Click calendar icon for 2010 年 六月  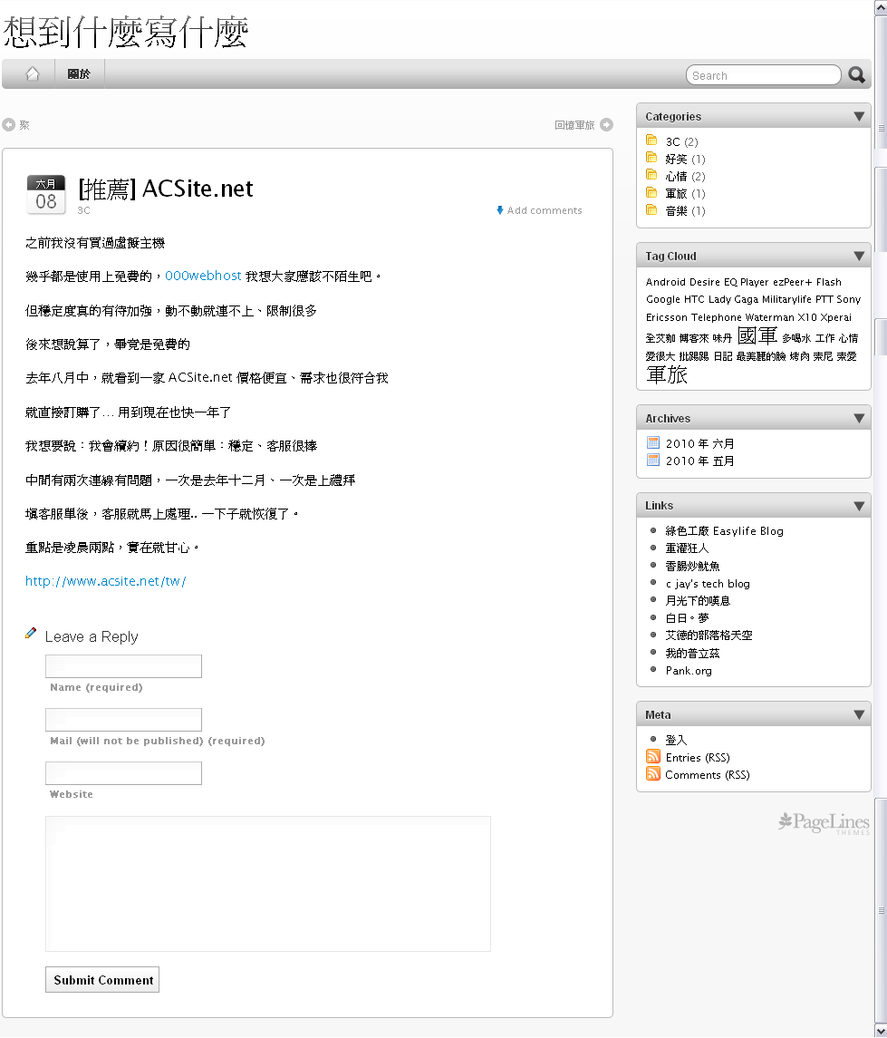pos(653,442)
